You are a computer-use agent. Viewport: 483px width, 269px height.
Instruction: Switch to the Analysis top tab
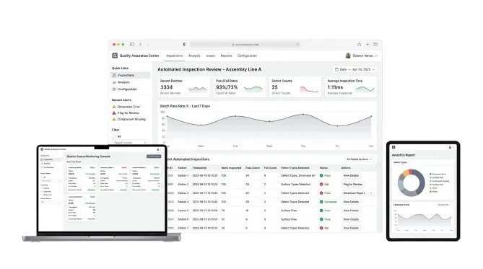(194, 56)
